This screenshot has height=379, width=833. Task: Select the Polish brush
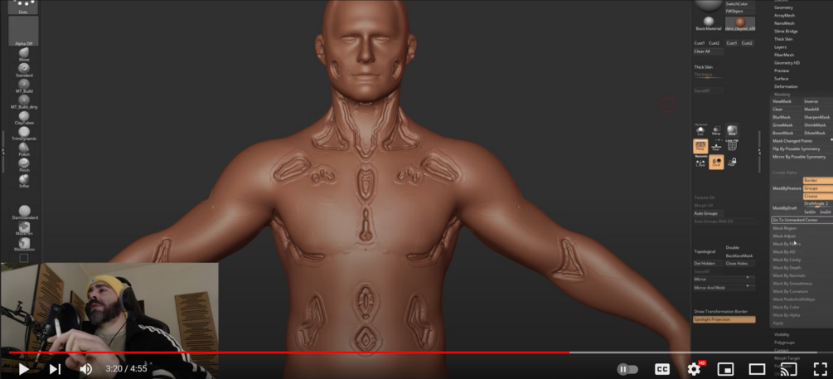coord(24,149)
